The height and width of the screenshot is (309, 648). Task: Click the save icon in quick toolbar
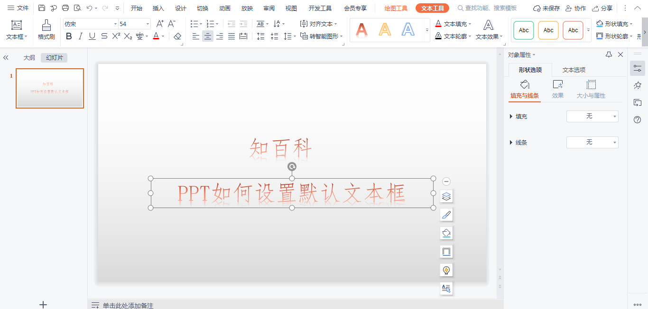click(42, 8)
